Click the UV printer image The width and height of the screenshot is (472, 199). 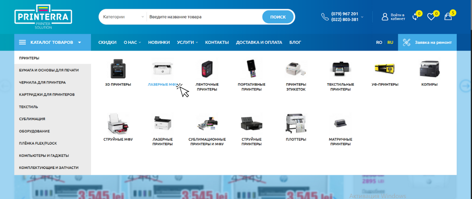point(385,69)
